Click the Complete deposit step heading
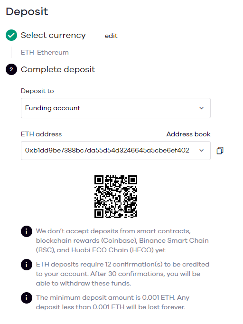 58,70
